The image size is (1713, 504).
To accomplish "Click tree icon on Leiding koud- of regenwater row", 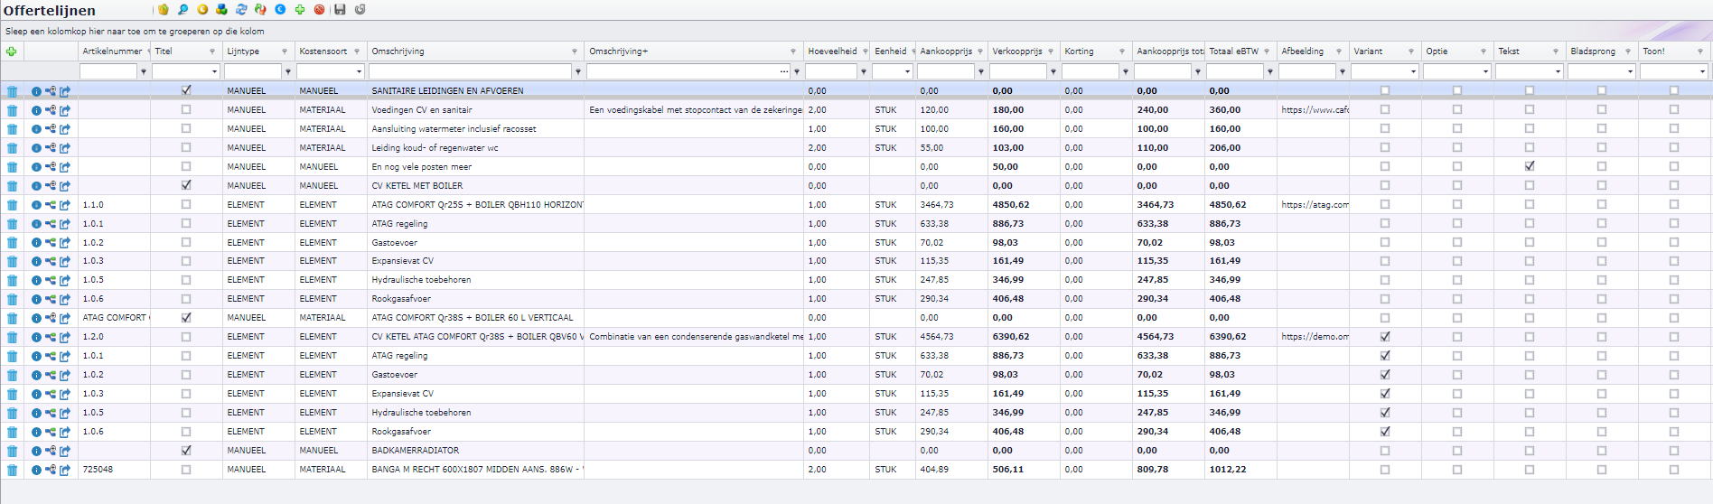I will point(51,148).
